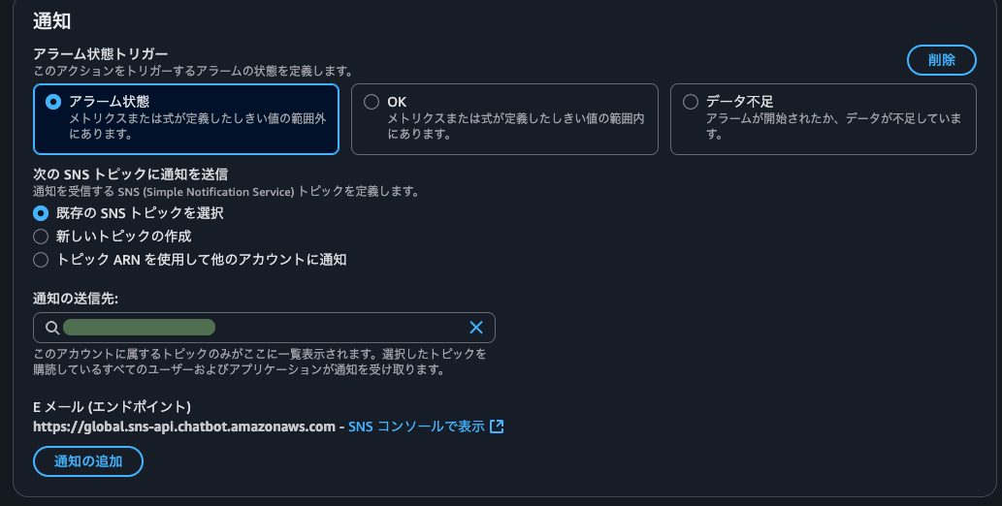Choose 既存の SNS トピックを選択 option

[x=41, y=212]
